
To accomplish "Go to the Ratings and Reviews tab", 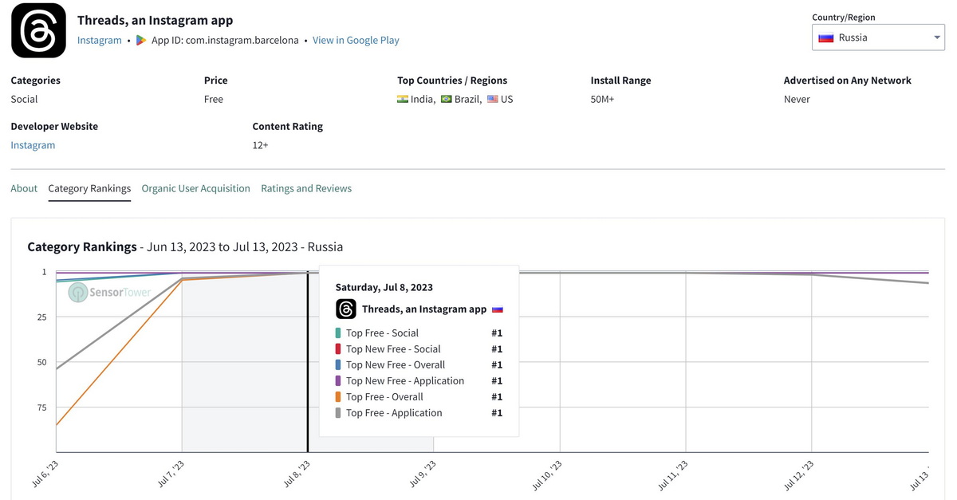I will [306, 188].
